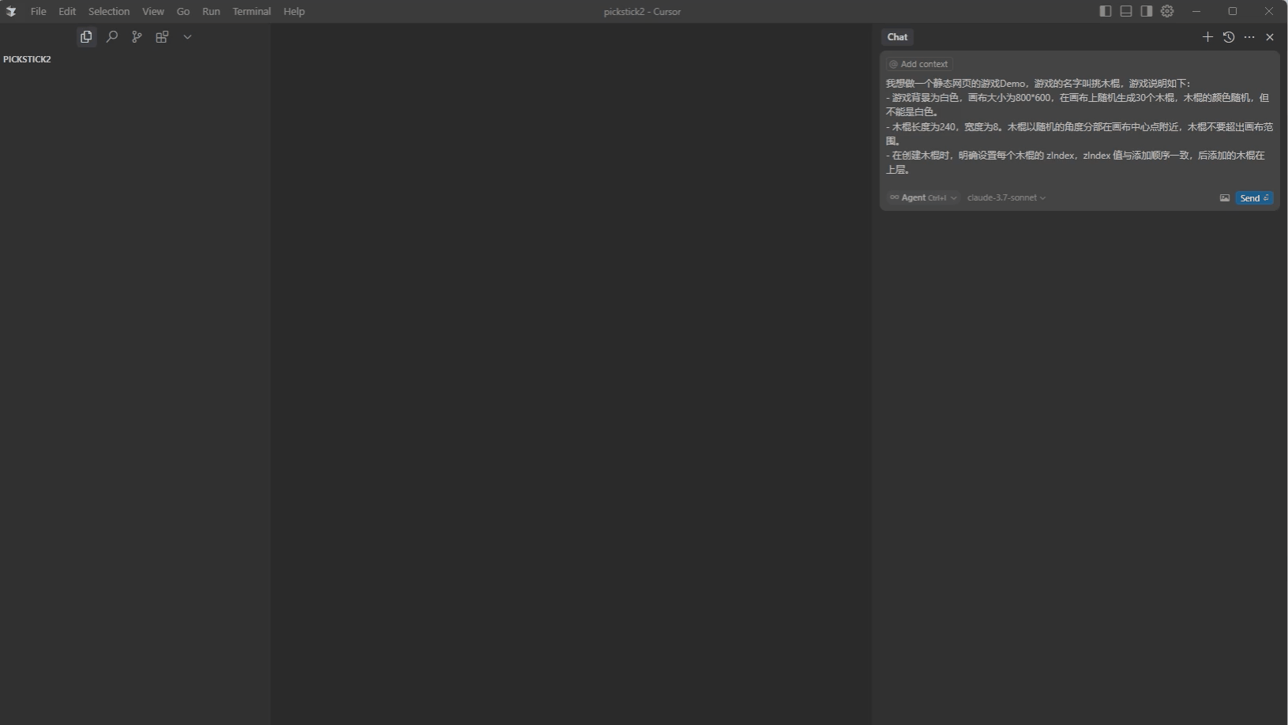Open the Source Control icon
The image size is (1288, 725).
point(137,37)
